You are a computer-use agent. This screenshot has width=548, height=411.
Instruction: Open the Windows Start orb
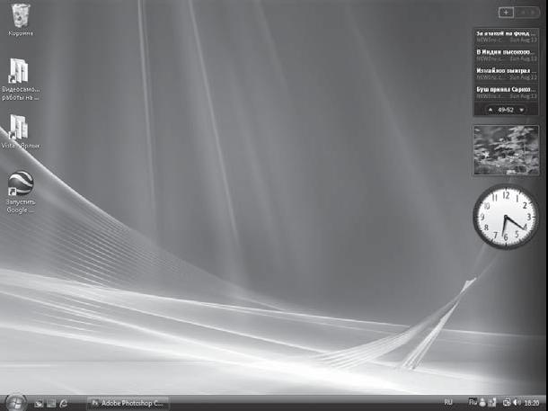click(x=16, y=403)
